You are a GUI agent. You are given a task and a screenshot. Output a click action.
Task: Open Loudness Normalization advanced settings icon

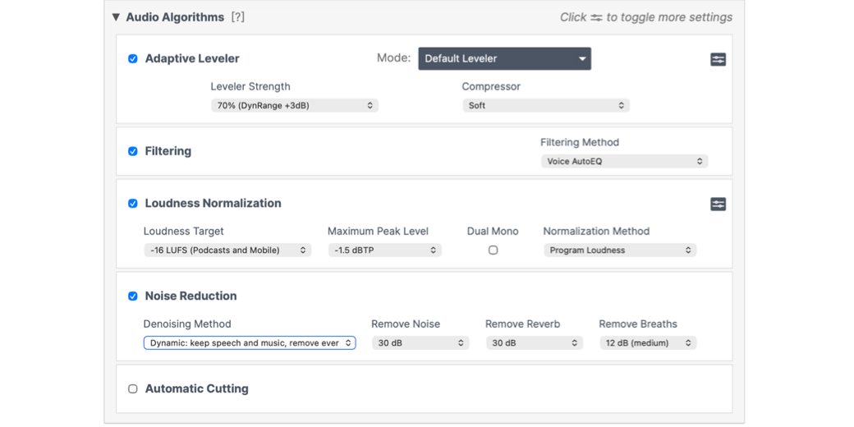pyautogui.click(x=718, y=204)
